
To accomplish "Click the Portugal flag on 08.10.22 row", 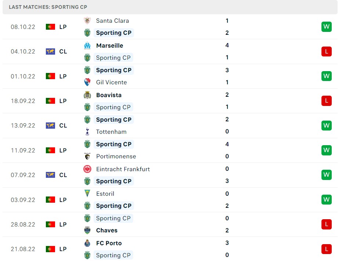I will pos(50,27).
